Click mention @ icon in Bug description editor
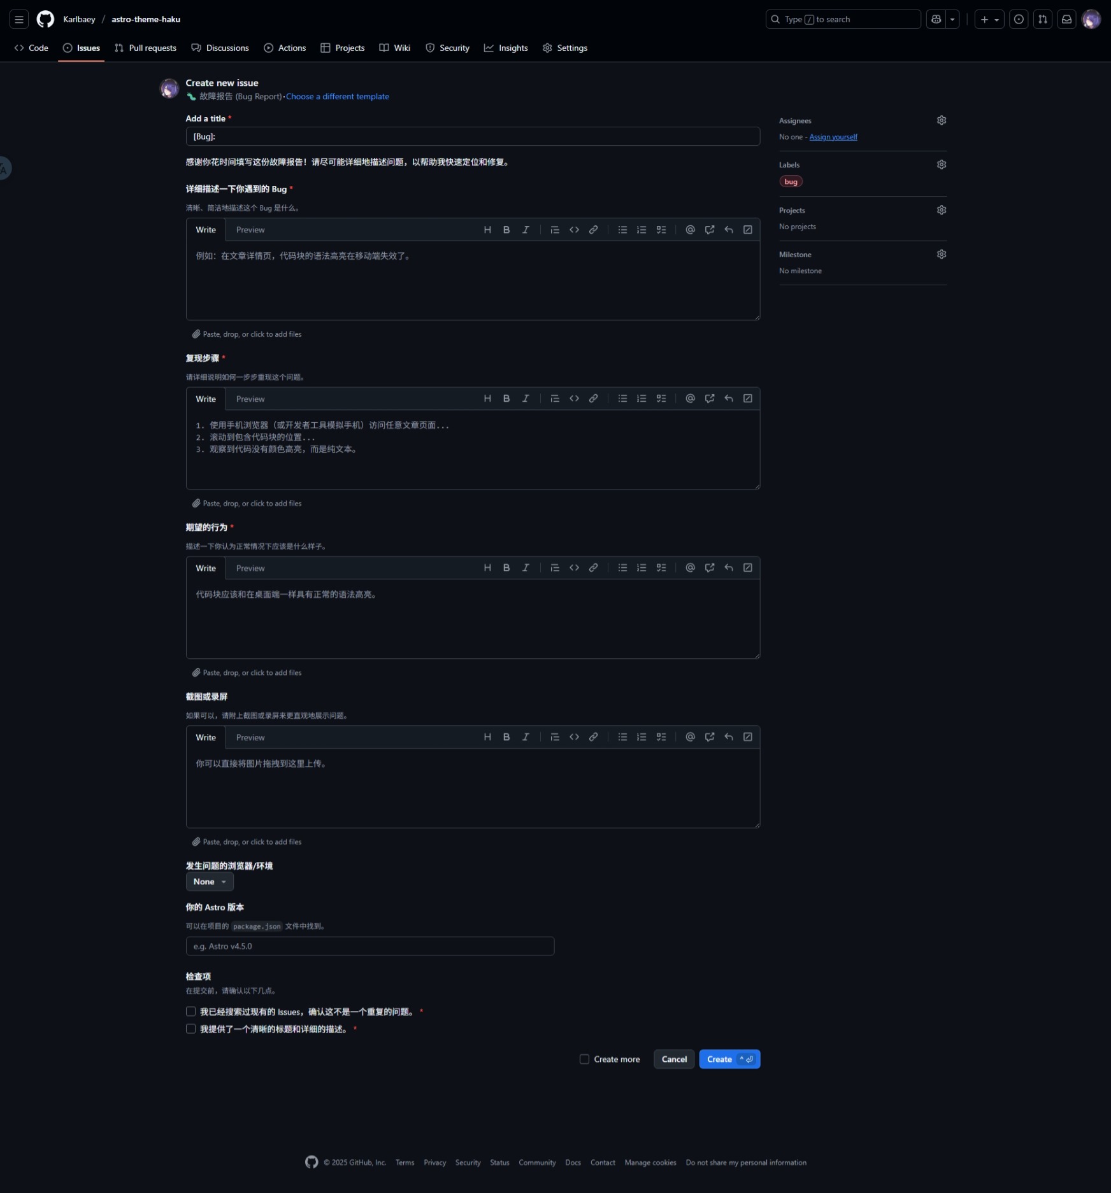This screenshot has height=1193, width=1111. click(x=690, y=230)
